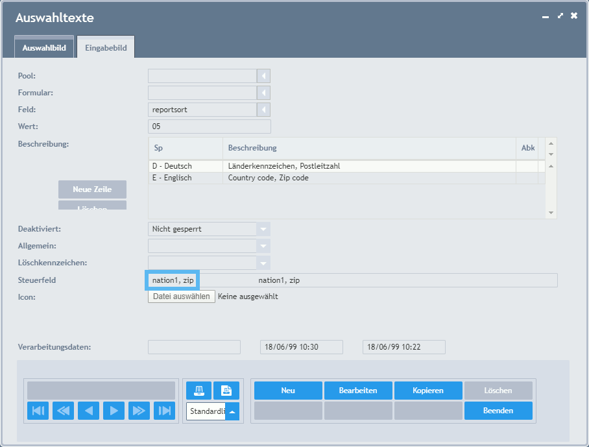Click the 18/06/99 10:22 date field
Image resolution: width=589 pixels, height=447 pixels.
pyautogui.click(x=404, y=347)
